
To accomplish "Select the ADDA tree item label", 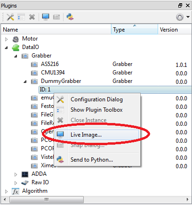I will coord(39,174).
